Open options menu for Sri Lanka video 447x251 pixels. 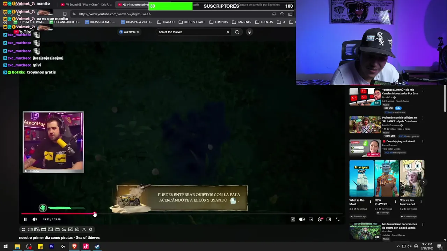423,118
